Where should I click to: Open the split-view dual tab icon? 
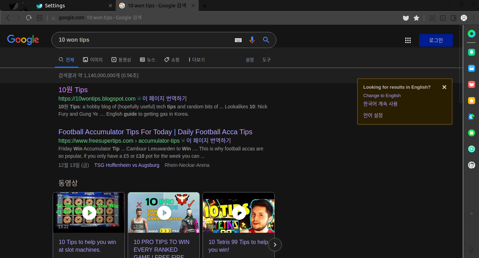click(x=443, y=18)
